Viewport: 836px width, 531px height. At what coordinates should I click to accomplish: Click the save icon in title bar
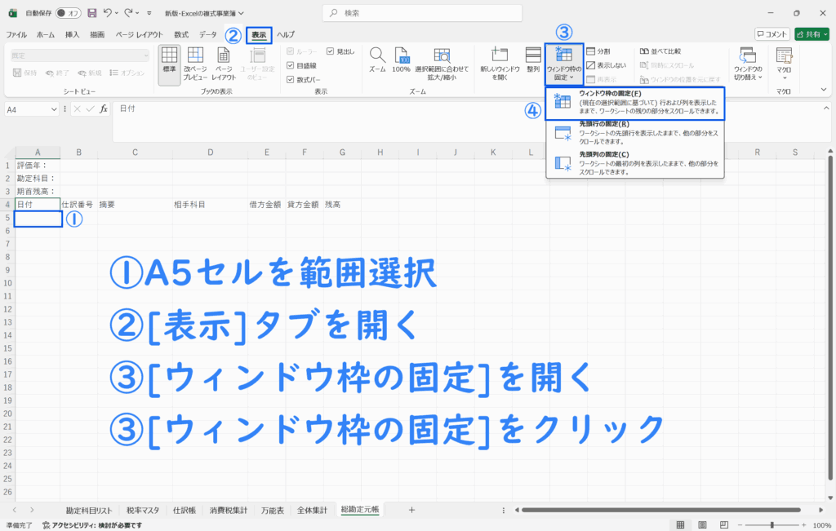(91, 13)
